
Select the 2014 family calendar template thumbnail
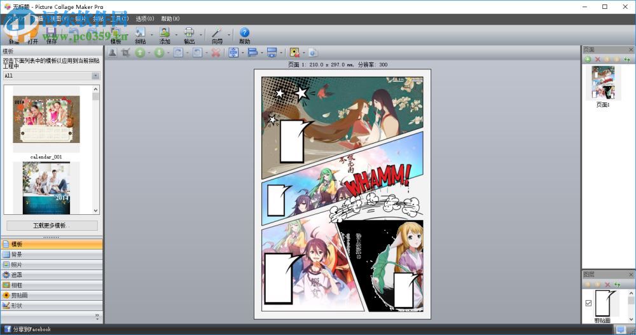pos(46,188)
